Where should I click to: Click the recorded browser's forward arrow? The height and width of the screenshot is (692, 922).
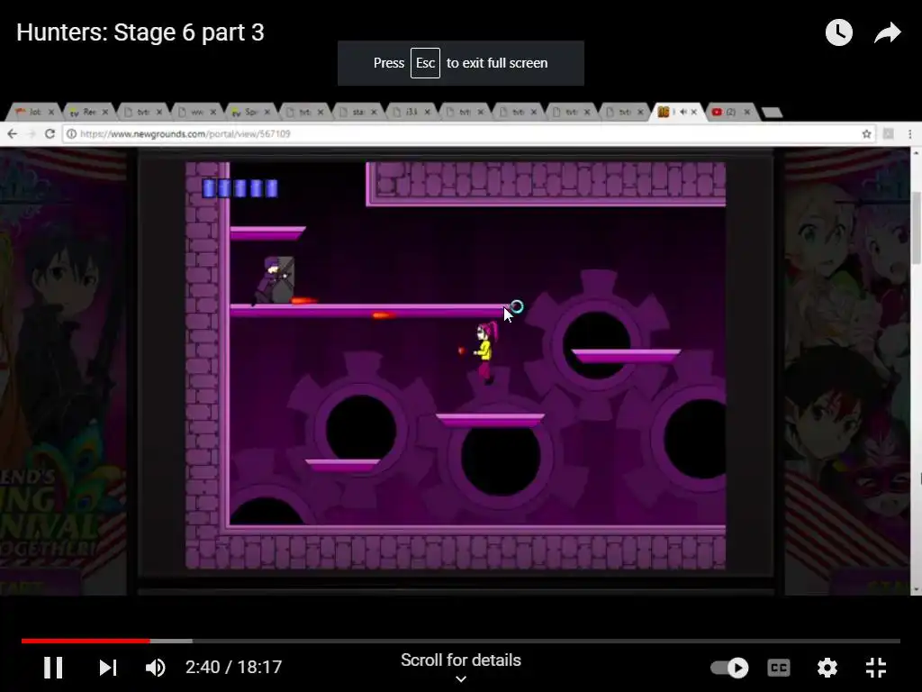click(32, 133)
